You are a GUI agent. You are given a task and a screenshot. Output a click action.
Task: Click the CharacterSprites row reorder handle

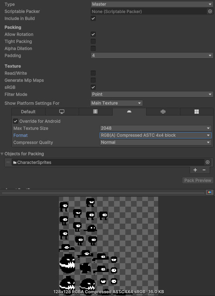click(x=8, y=162)
